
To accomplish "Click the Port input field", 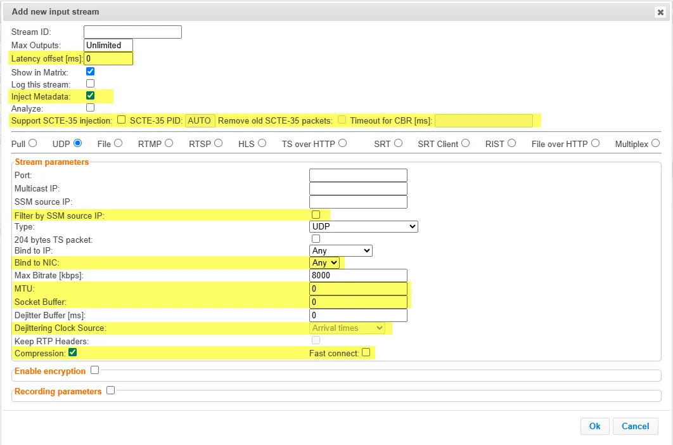I will 358,175.
